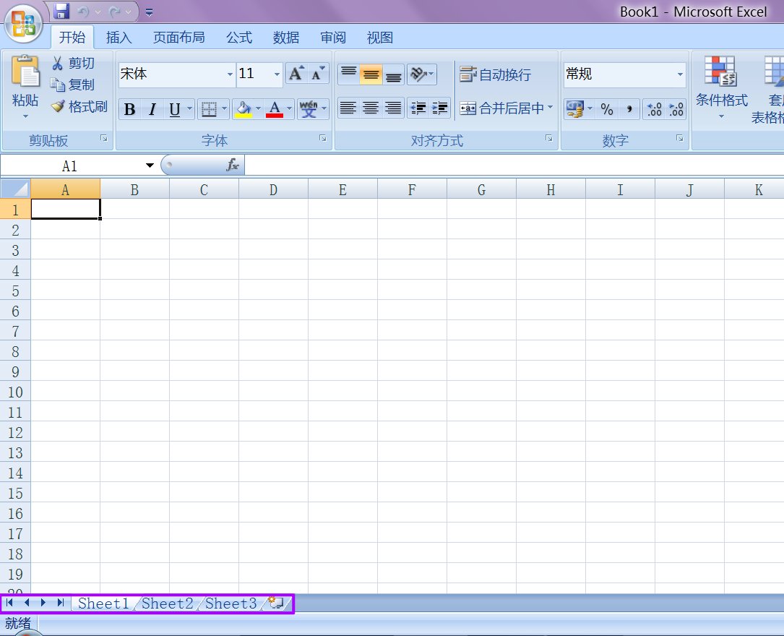784x636 pixels.
Task: Align text to the top of cell
Action: 348,74
